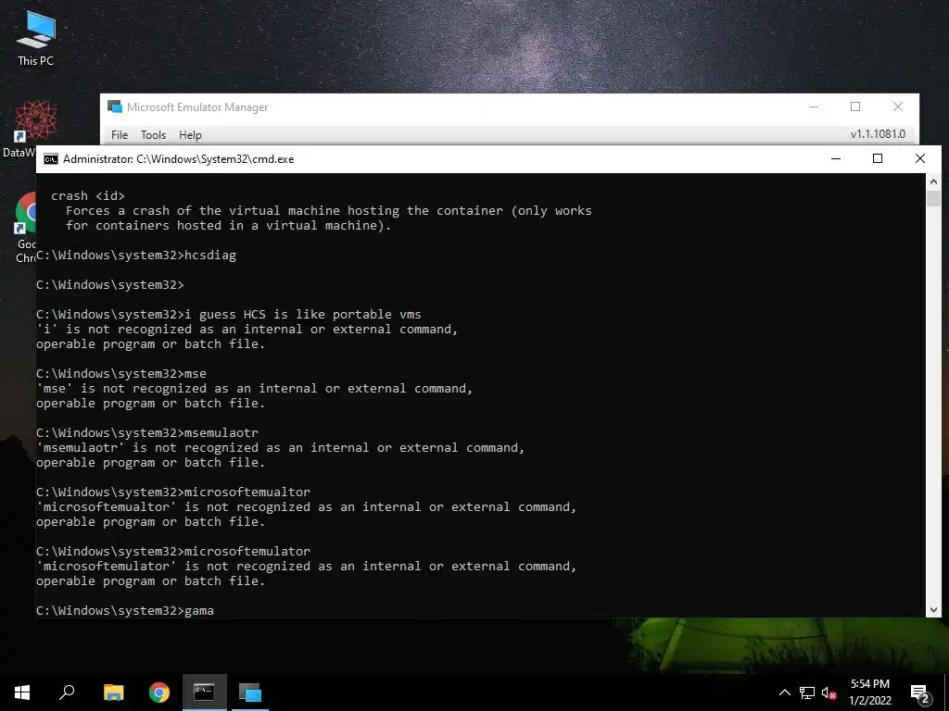
Task: Minimize the Command Prompt window
Action: (836, 158)
